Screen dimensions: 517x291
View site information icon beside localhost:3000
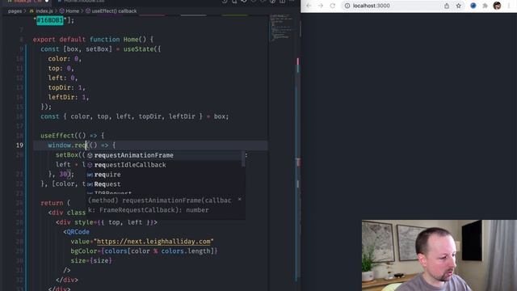tap(347, 6)
